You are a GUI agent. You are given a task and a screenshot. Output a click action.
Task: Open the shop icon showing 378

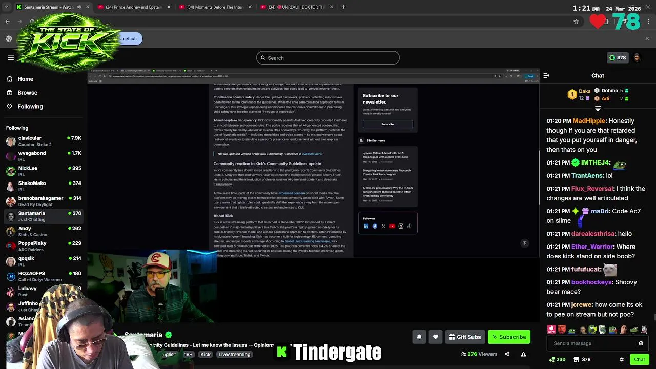pos(582,359)
